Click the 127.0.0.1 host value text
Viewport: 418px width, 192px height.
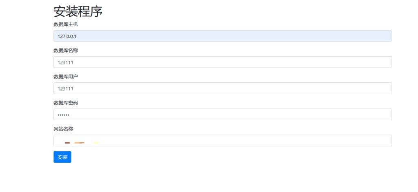67,36
